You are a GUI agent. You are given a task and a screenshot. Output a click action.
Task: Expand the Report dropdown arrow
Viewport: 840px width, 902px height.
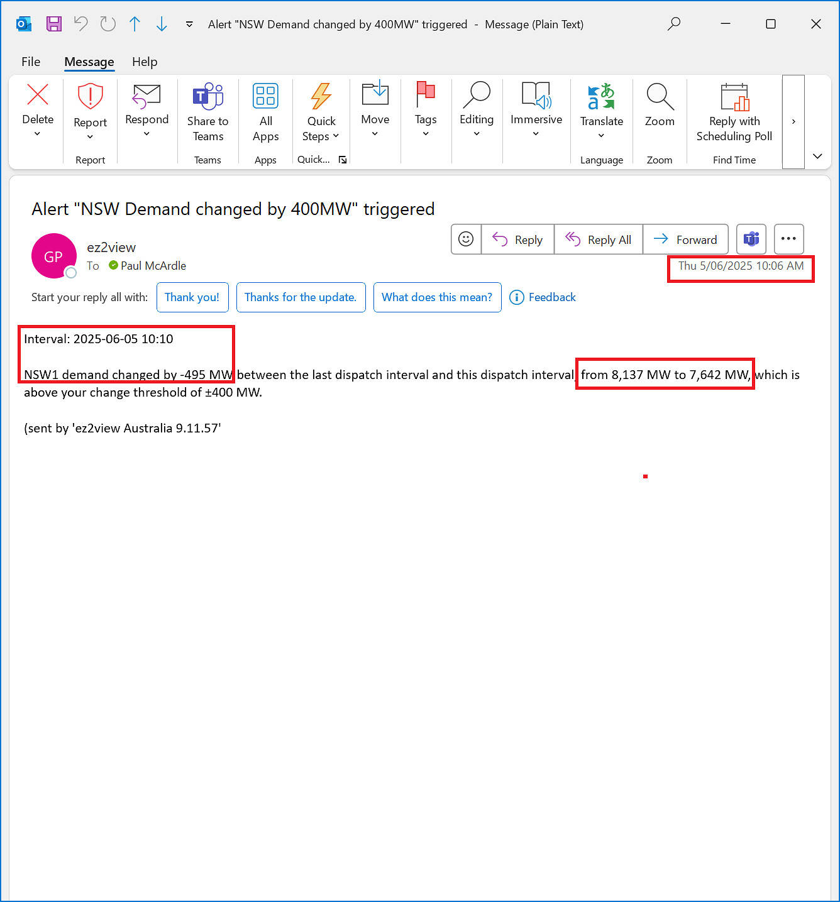tap(90, 137)
